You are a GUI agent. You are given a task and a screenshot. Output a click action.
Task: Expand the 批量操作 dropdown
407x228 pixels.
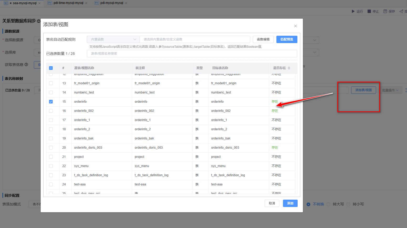click(390, 90)
